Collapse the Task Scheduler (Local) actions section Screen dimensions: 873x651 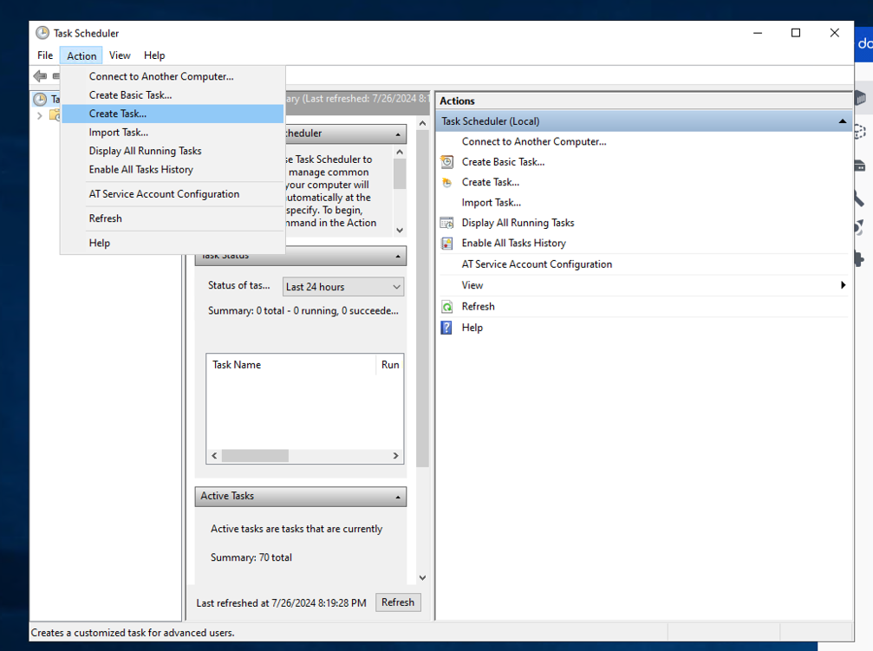[843, 120]
